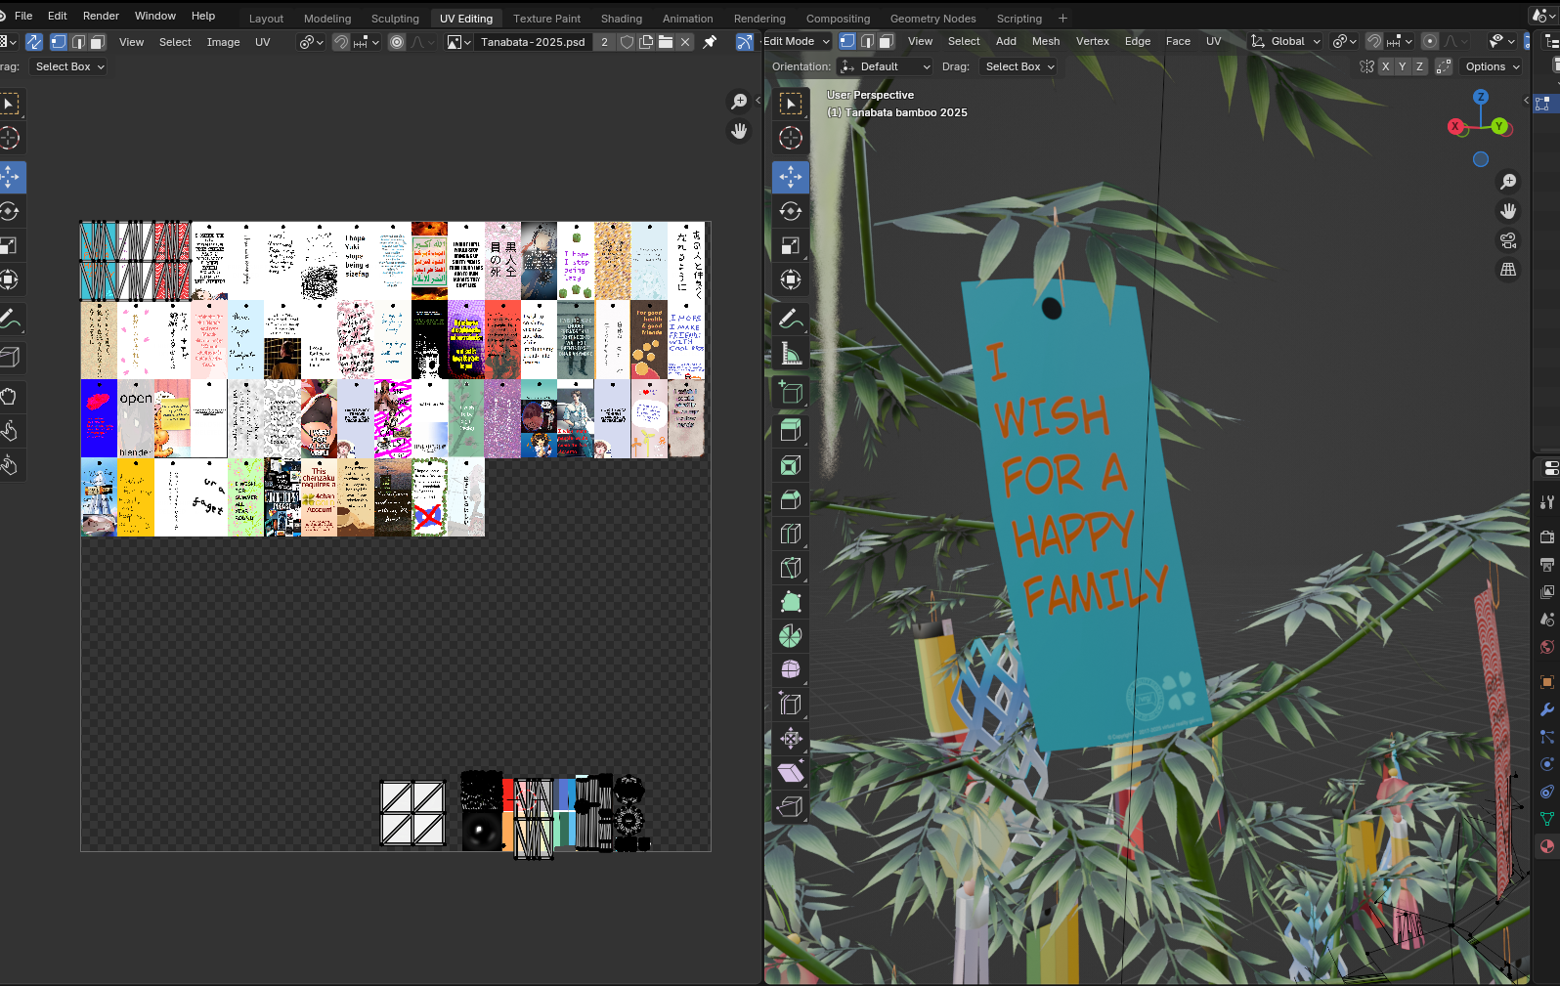Image resolution: width=1560 pixels, height=986 pixels.
Task: Switch to the Shading workspace tab
Action: (x=622, y=19)
